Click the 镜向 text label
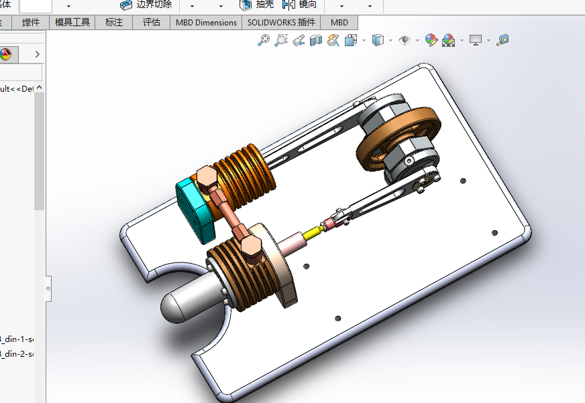 point(308,5)
